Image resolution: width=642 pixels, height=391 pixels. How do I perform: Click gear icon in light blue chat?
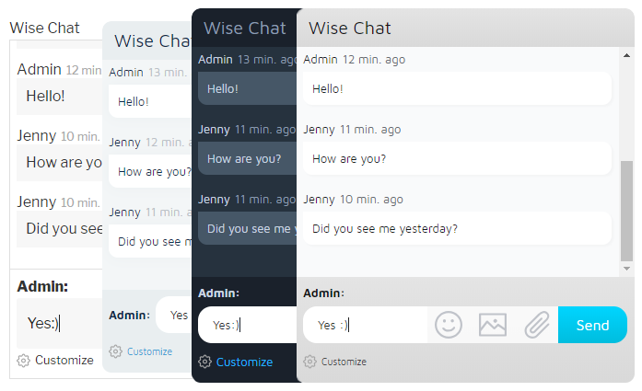[x=115, y=351]
